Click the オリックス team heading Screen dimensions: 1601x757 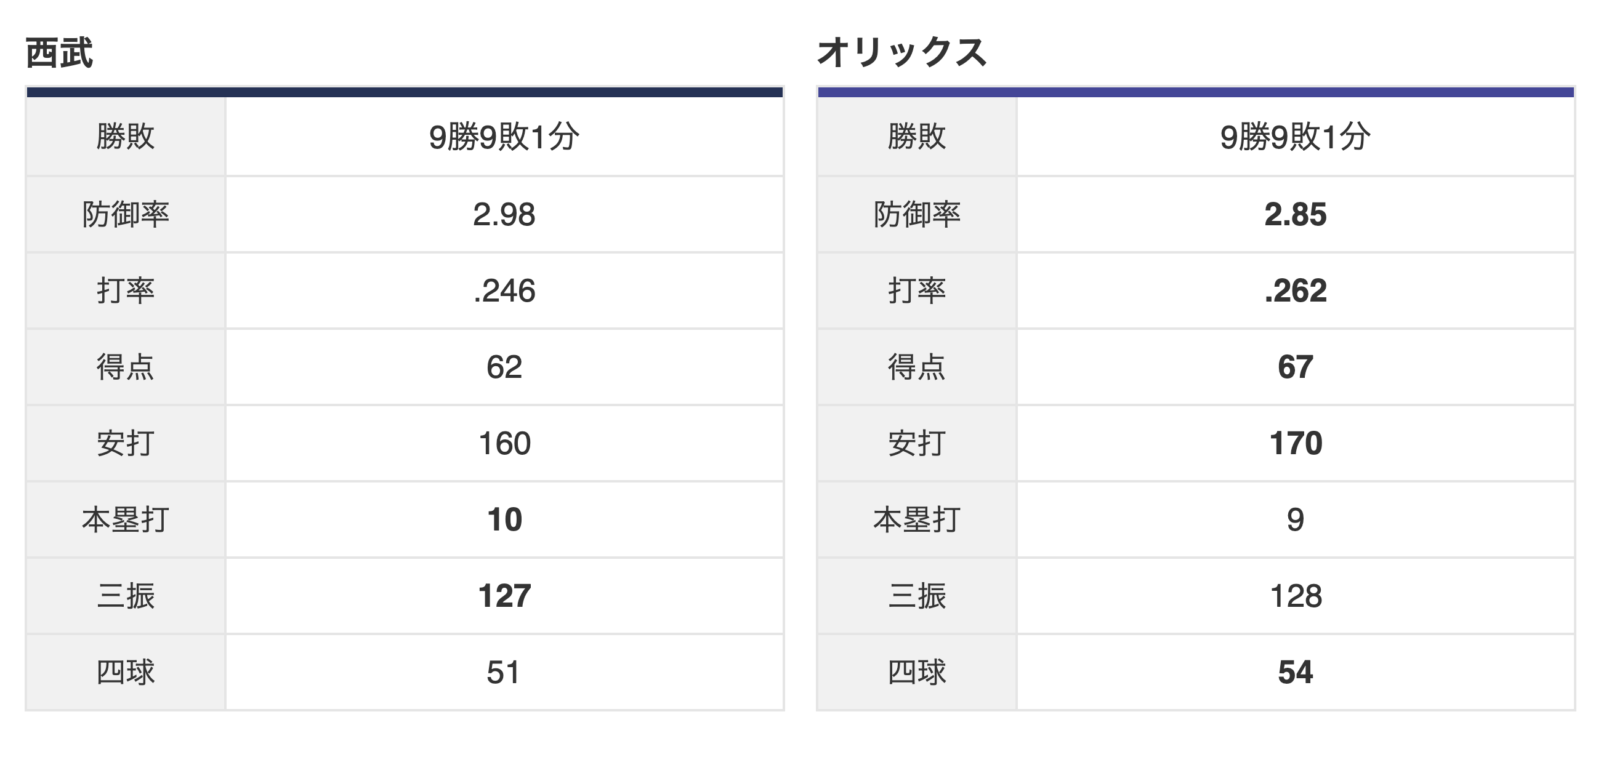(x=902, y=52)
